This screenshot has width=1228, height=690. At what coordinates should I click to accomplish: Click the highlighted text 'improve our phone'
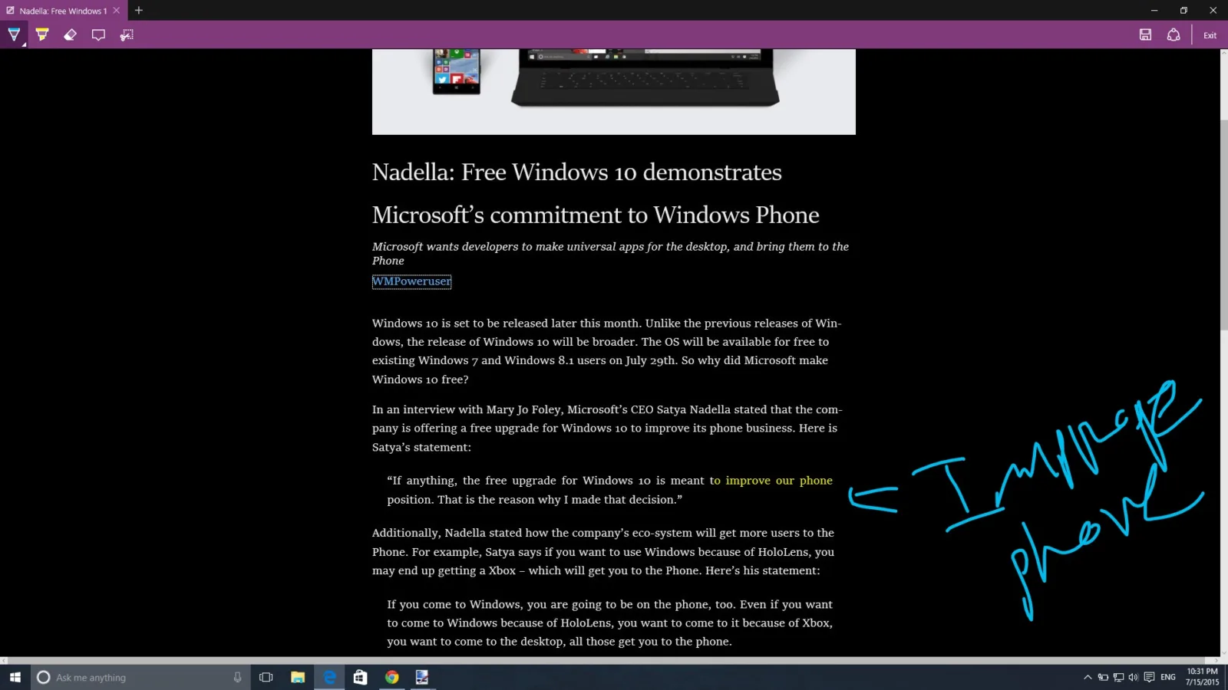point(779,481)
